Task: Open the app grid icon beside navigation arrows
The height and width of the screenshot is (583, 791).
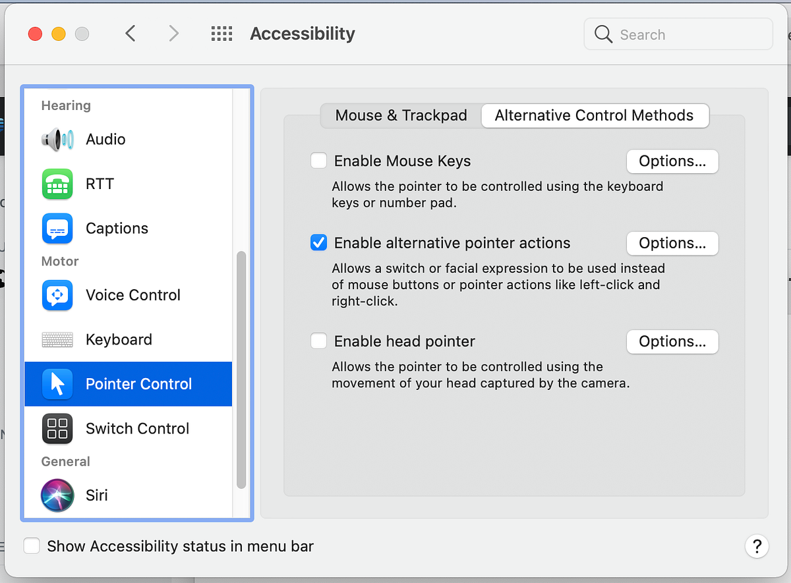Action: (221, 34)
